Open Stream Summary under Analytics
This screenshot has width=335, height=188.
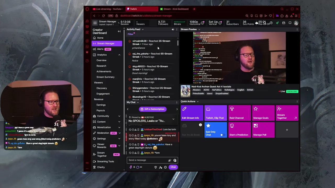[x=105, y=77]
